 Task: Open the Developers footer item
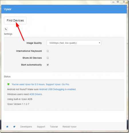26,127
